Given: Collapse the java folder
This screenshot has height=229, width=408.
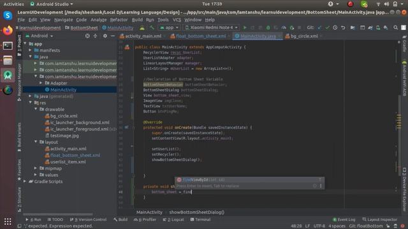Looking at the screenshot, I should pos(31,57).
